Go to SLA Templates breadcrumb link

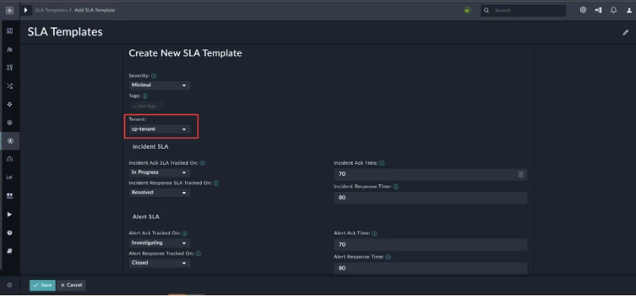(x=51, y=10)
